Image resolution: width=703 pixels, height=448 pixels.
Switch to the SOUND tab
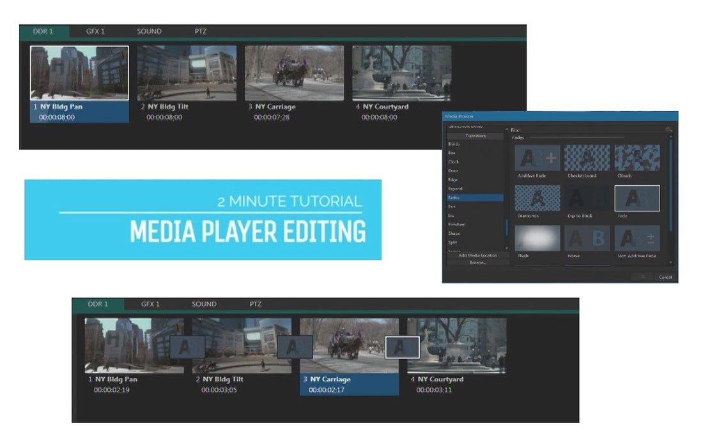pos(149,31)
